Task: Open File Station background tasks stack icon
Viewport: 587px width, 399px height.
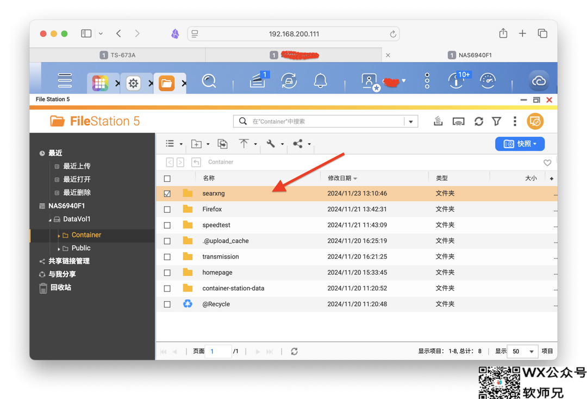Action: 438,121
